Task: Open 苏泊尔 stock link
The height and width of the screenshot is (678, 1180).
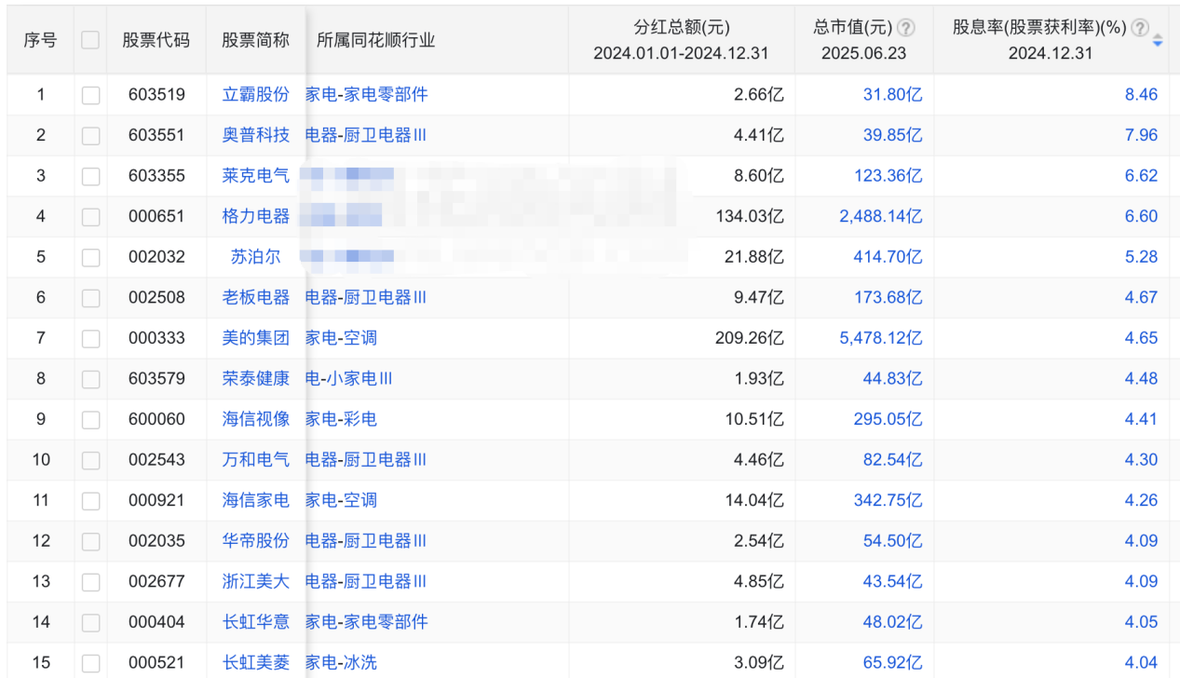Action: pyautogui.click(x=256, y=256)
